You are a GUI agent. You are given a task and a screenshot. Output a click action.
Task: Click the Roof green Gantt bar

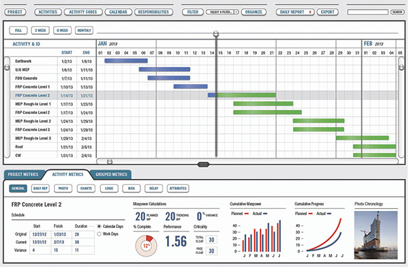pos(374,147)
